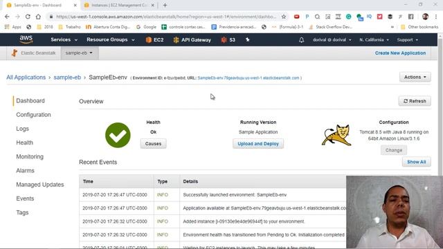Screen dimensions: 443x249
Task: Click Show All recent events
Action: 416,162
